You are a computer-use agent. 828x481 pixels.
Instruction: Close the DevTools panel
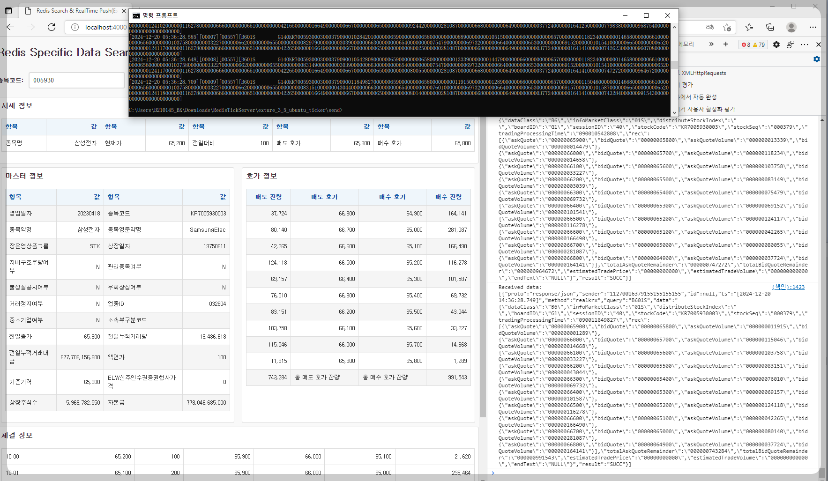819,44
